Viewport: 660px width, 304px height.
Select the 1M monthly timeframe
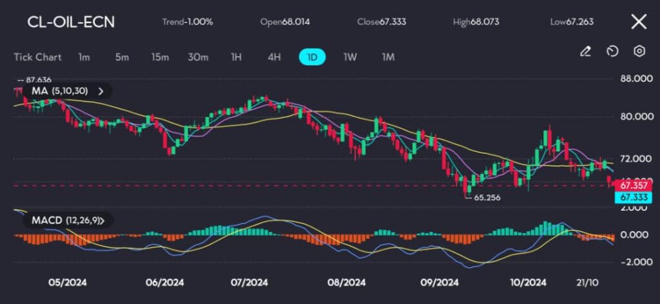click(388, 57)
